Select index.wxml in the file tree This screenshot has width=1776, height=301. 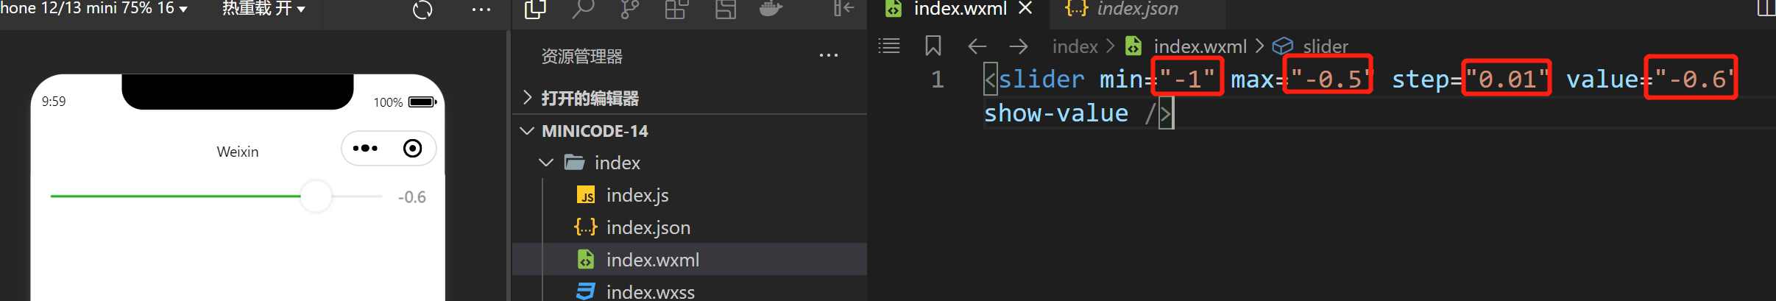point(653,260)
